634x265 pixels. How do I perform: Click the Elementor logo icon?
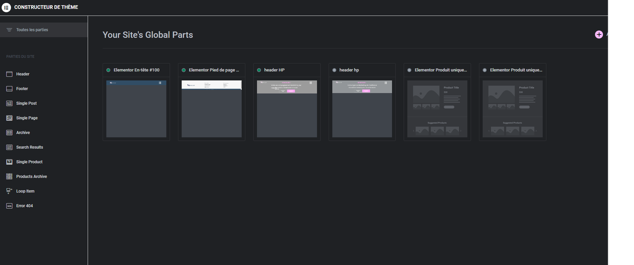point(6,7)
